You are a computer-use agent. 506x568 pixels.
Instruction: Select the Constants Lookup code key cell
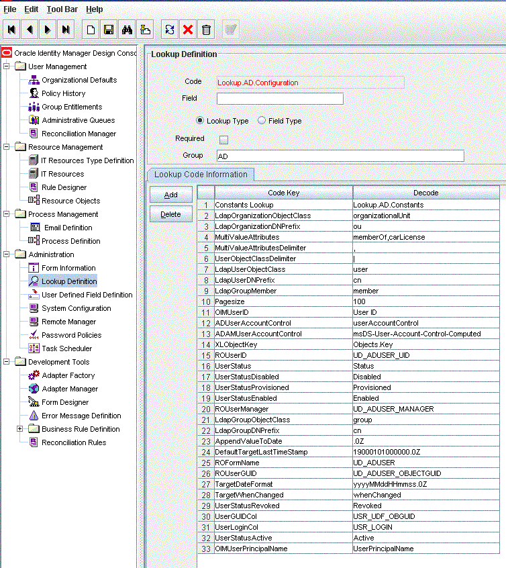(x=284, y=205)
